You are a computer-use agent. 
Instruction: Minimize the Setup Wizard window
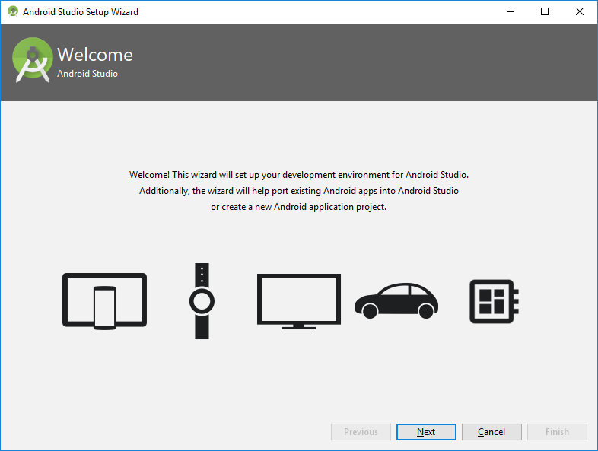click(510, 12)
